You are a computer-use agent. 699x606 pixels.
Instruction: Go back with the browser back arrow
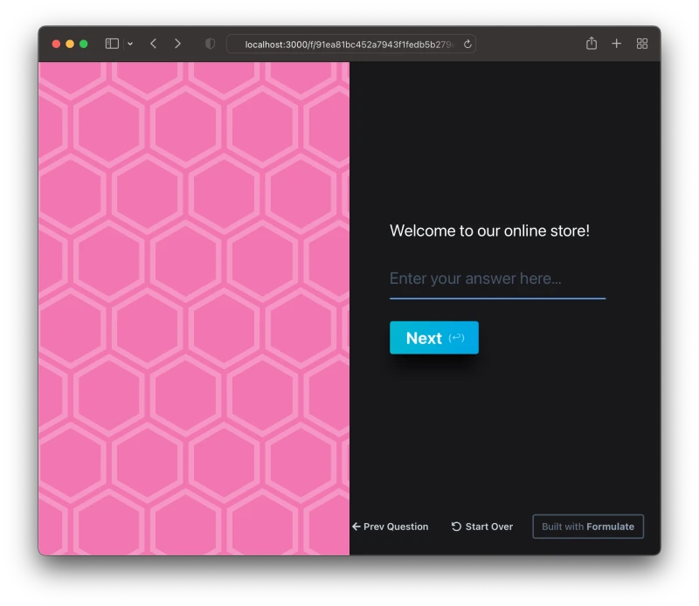pos(154,44)
